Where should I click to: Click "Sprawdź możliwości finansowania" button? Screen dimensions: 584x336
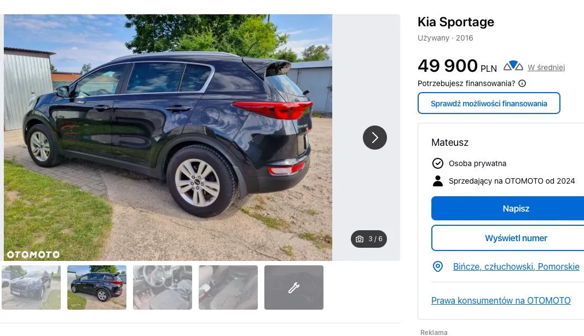pyautogui.click(x=489, y=103)
